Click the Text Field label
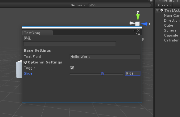This screenshot has width=180, height=117. [32, 57]
